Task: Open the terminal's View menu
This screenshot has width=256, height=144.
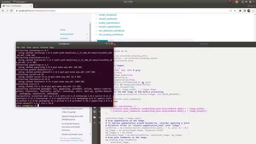Action: click(29, 47)
